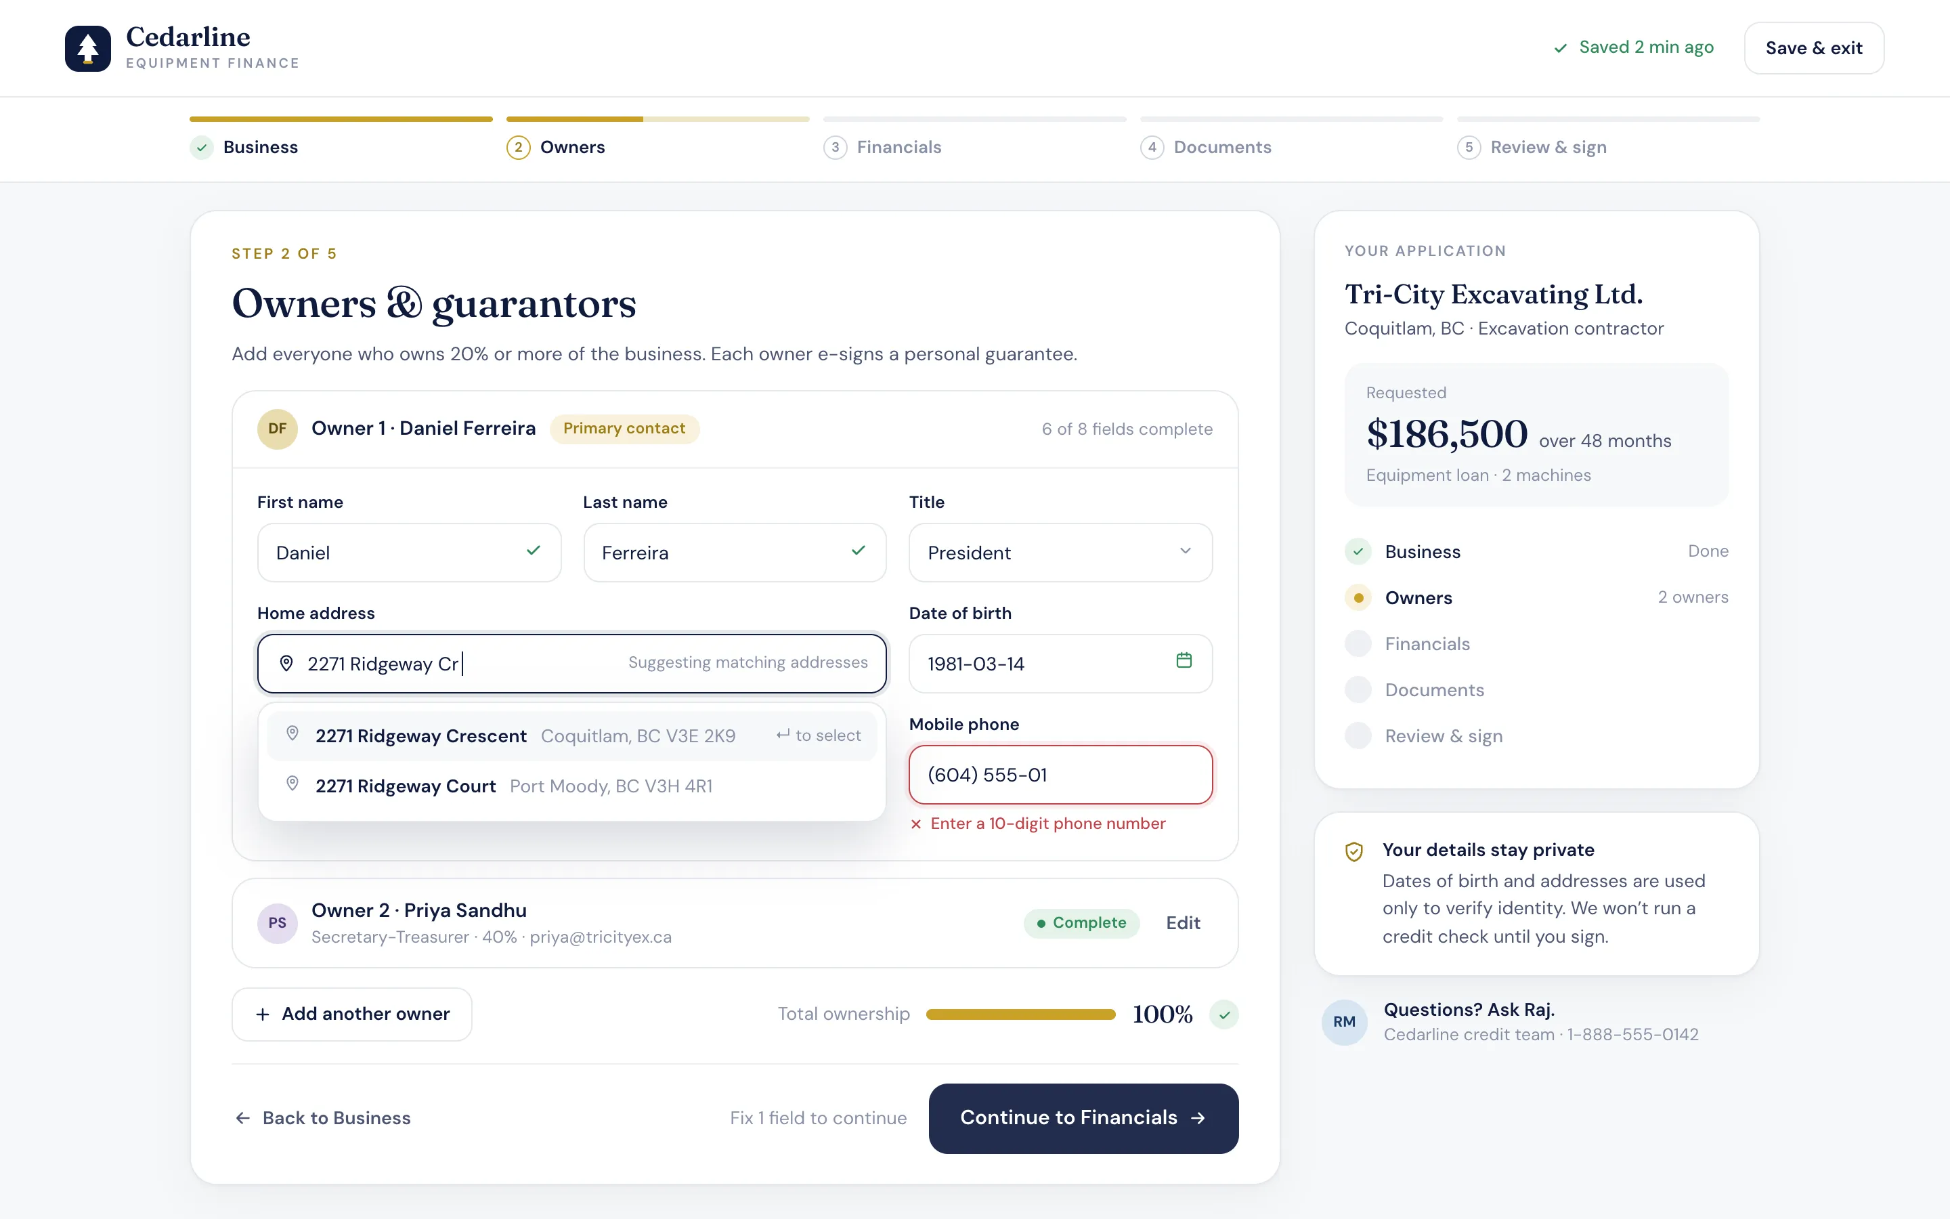Click Add another owner button
The image size is (1950, 1219).
coord(352,1014)
